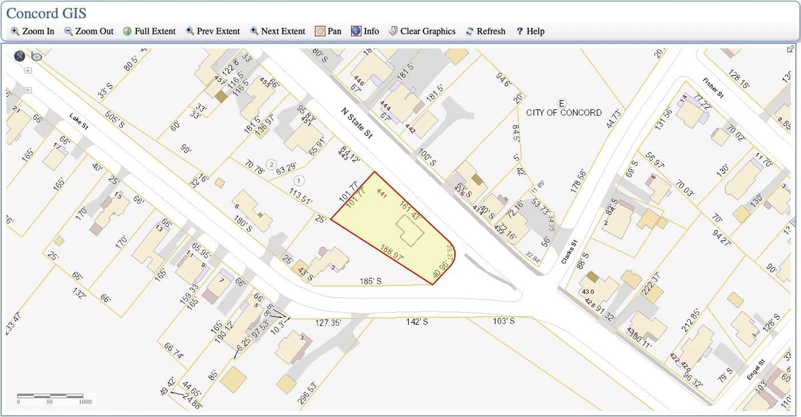Click the Refresh arrows icon
This screenshot has width=801, height=417.
(470, 31)
